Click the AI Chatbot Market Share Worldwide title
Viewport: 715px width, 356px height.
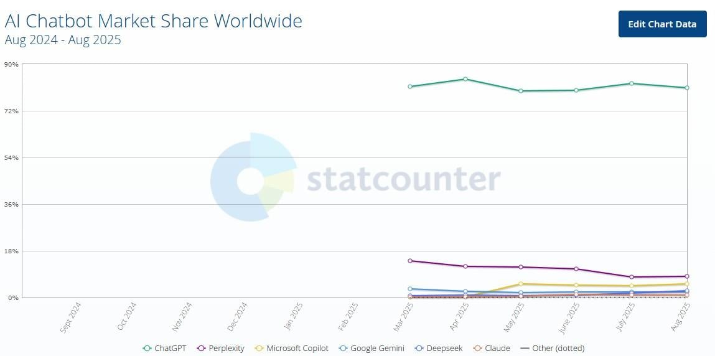click(x=153, y=21)
